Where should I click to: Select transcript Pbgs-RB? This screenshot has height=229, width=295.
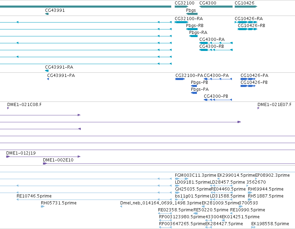192,29
